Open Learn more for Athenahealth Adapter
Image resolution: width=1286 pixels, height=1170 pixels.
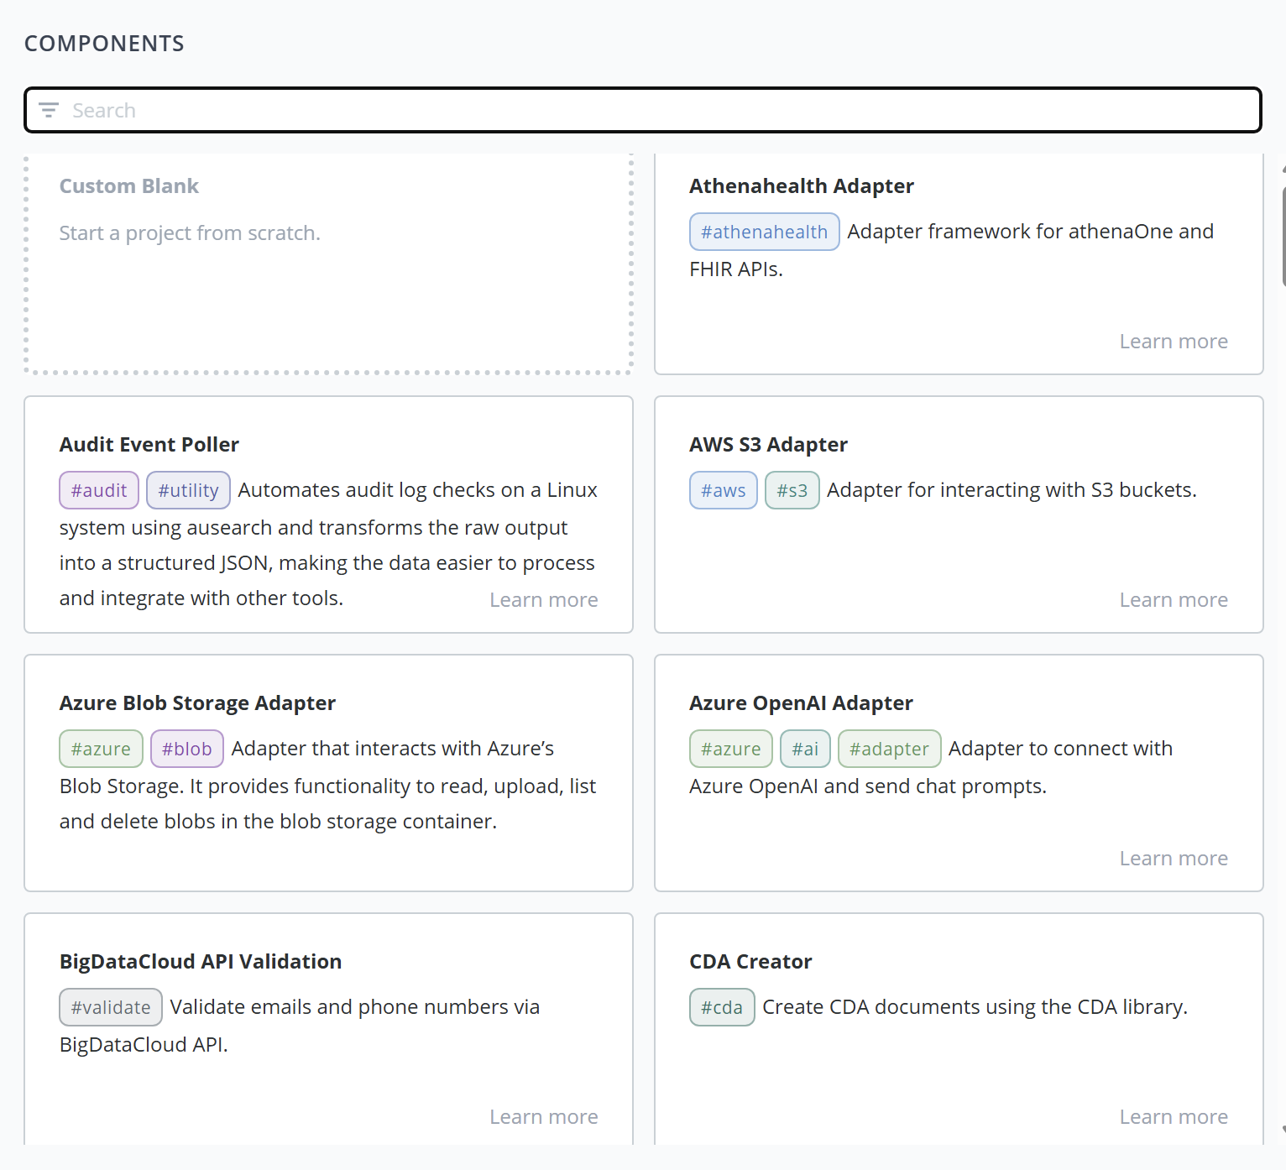coord(1174,342)
